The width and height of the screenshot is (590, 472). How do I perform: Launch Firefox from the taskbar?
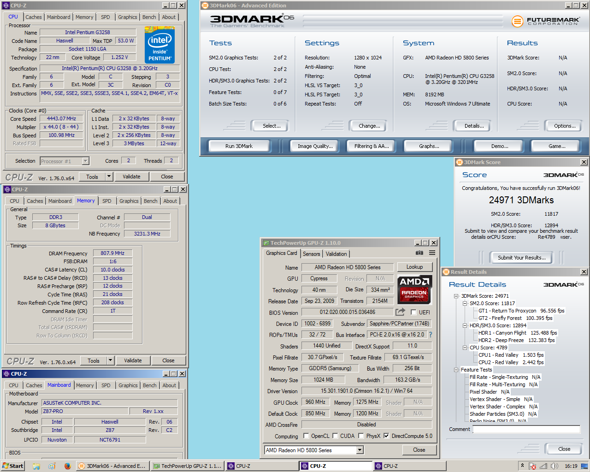(67, 466)
